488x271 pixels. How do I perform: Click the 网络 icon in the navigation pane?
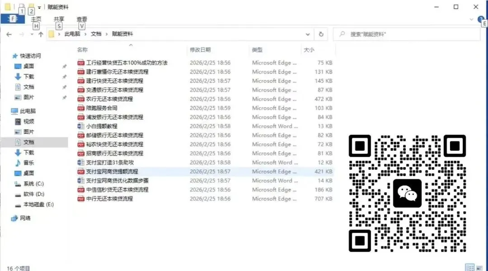[x=14, y=219]
